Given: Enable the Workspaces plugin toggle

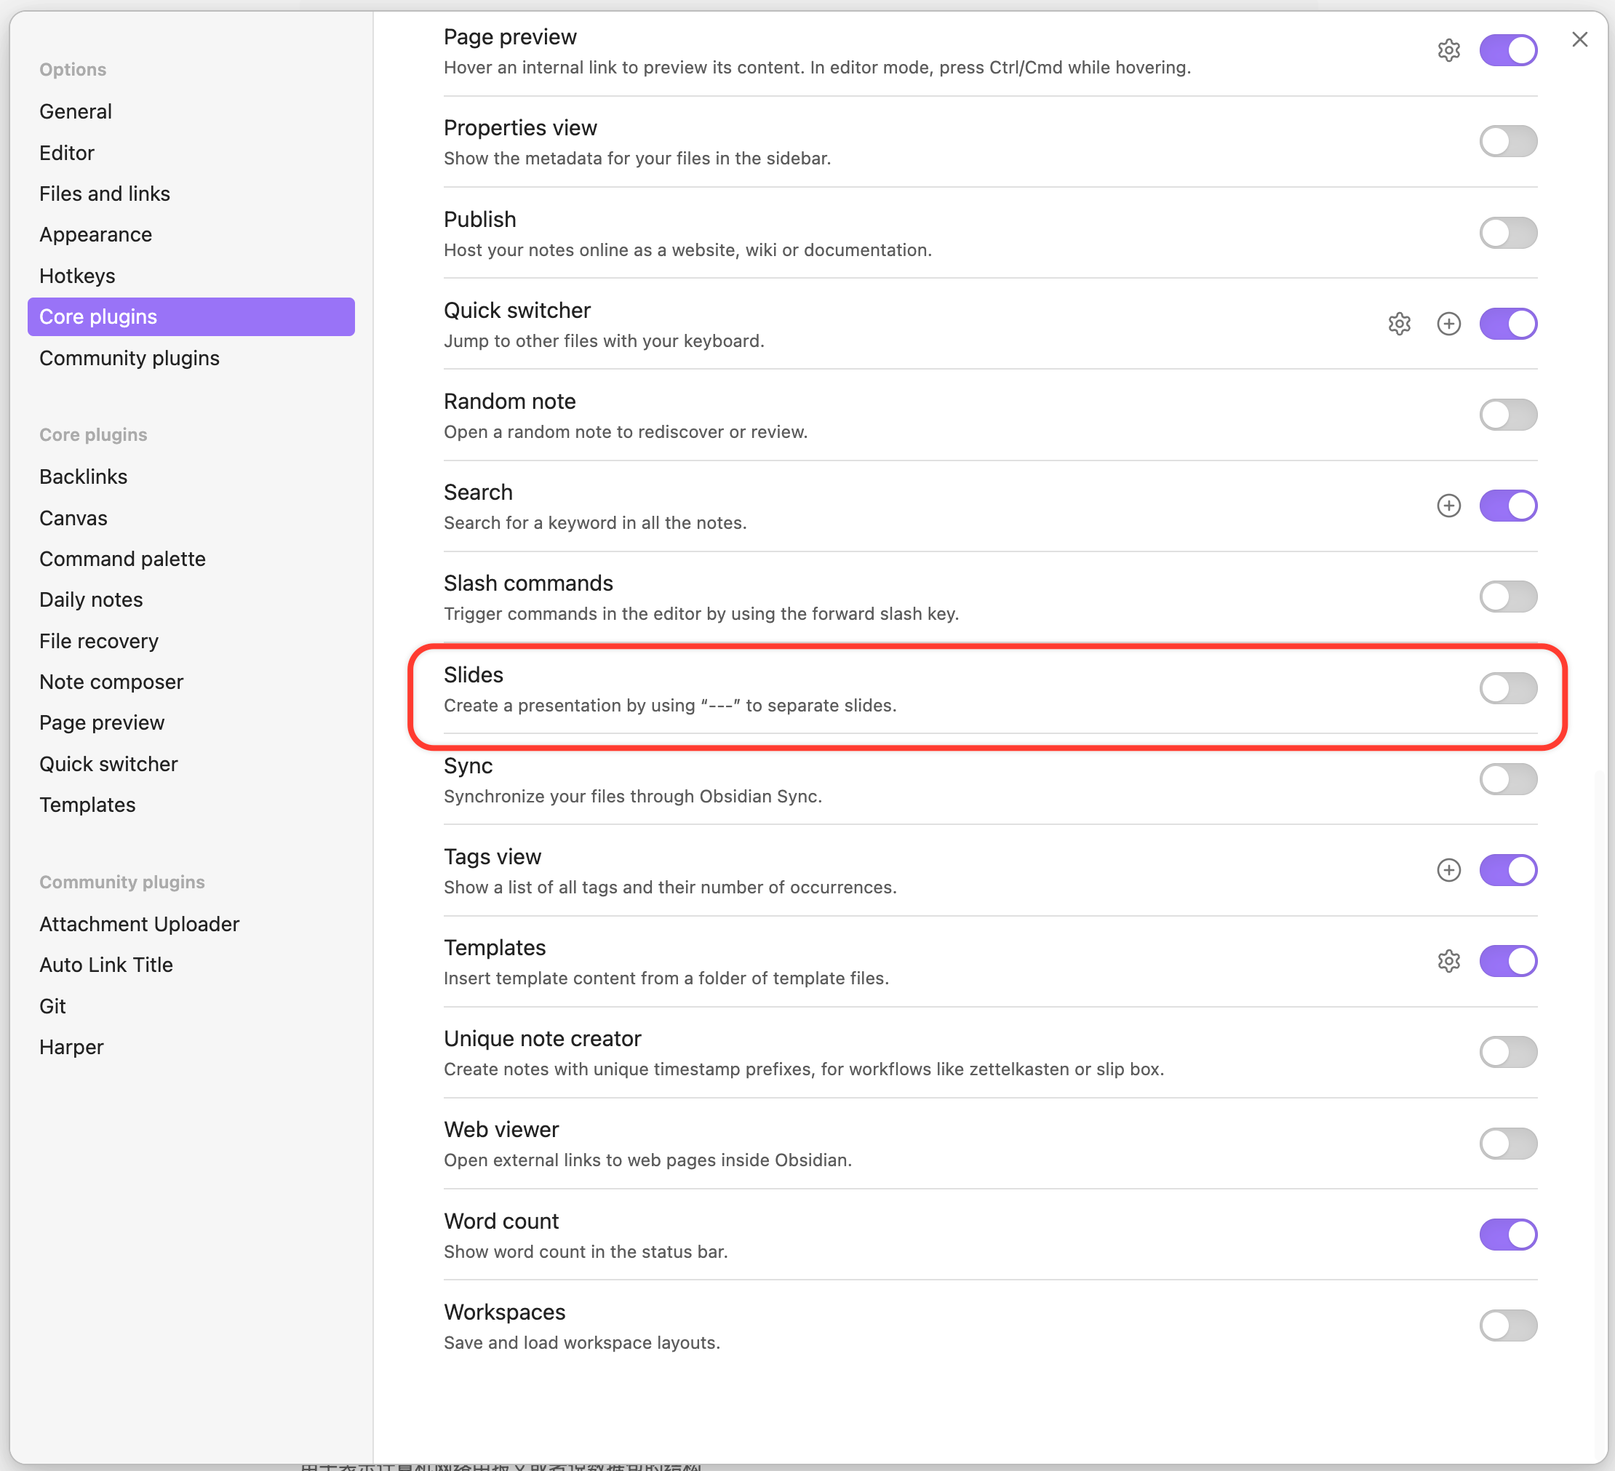Looking at the screenshot, I should pyautogui.click(x=1507, y=1326).
